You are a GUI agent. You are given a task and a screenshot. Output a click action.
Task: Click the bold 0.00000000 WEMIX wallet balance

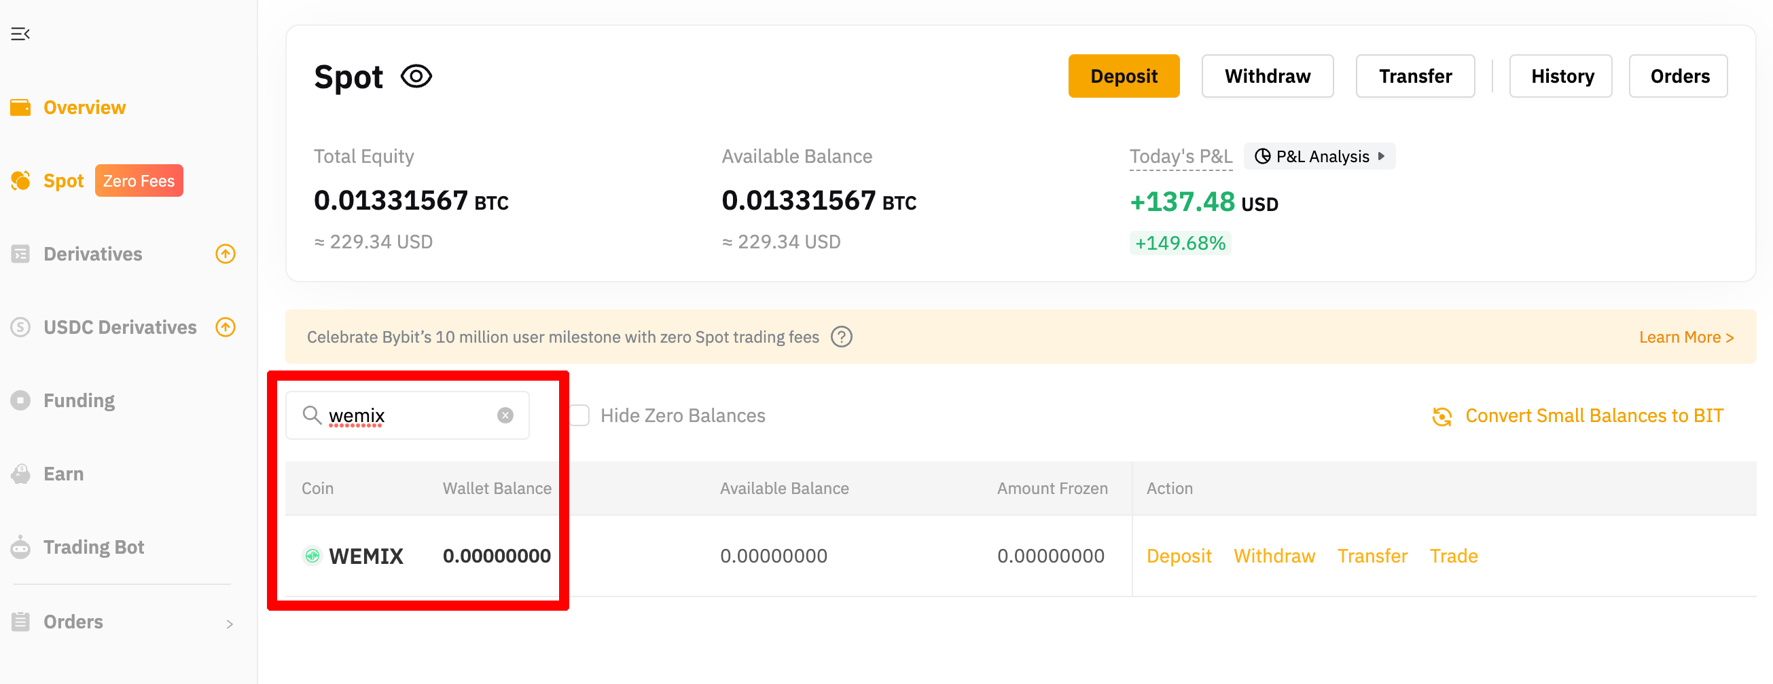497,556
